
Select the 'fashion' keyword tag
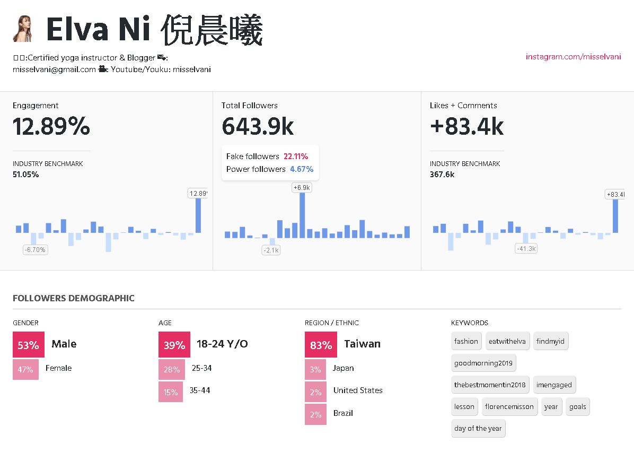[466, 341]
